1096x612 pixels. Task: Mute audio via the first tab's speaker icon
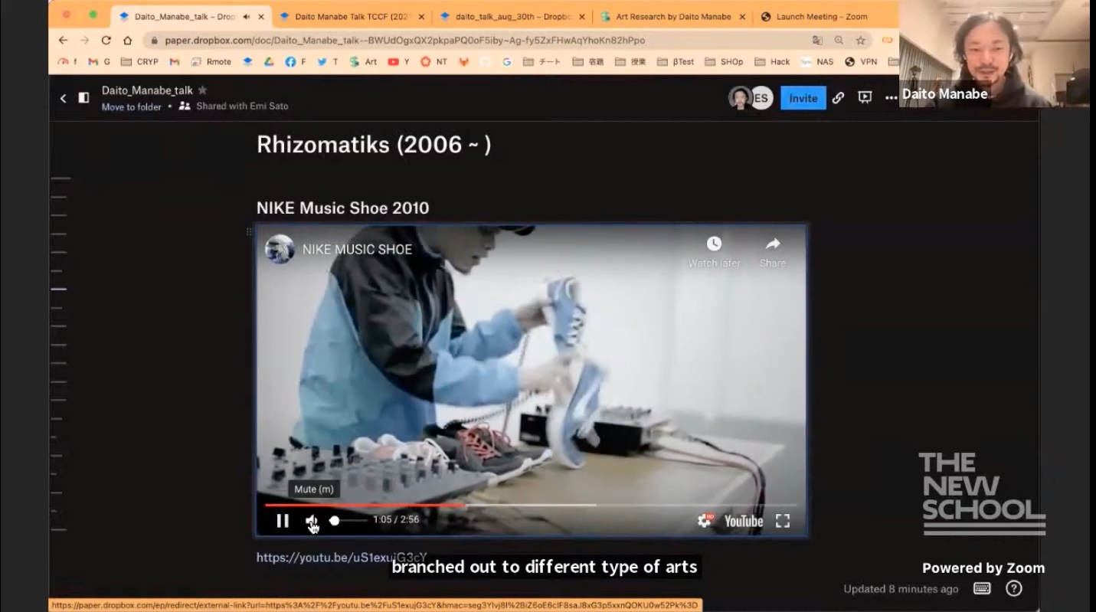(x=247, y=16)
